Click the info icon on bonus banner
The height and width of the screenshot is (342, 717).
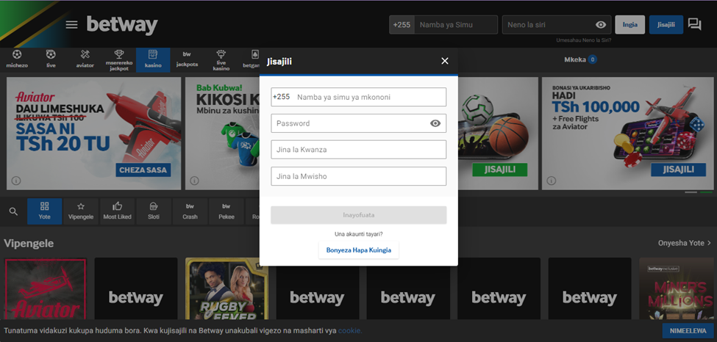[x=551, y=181]
